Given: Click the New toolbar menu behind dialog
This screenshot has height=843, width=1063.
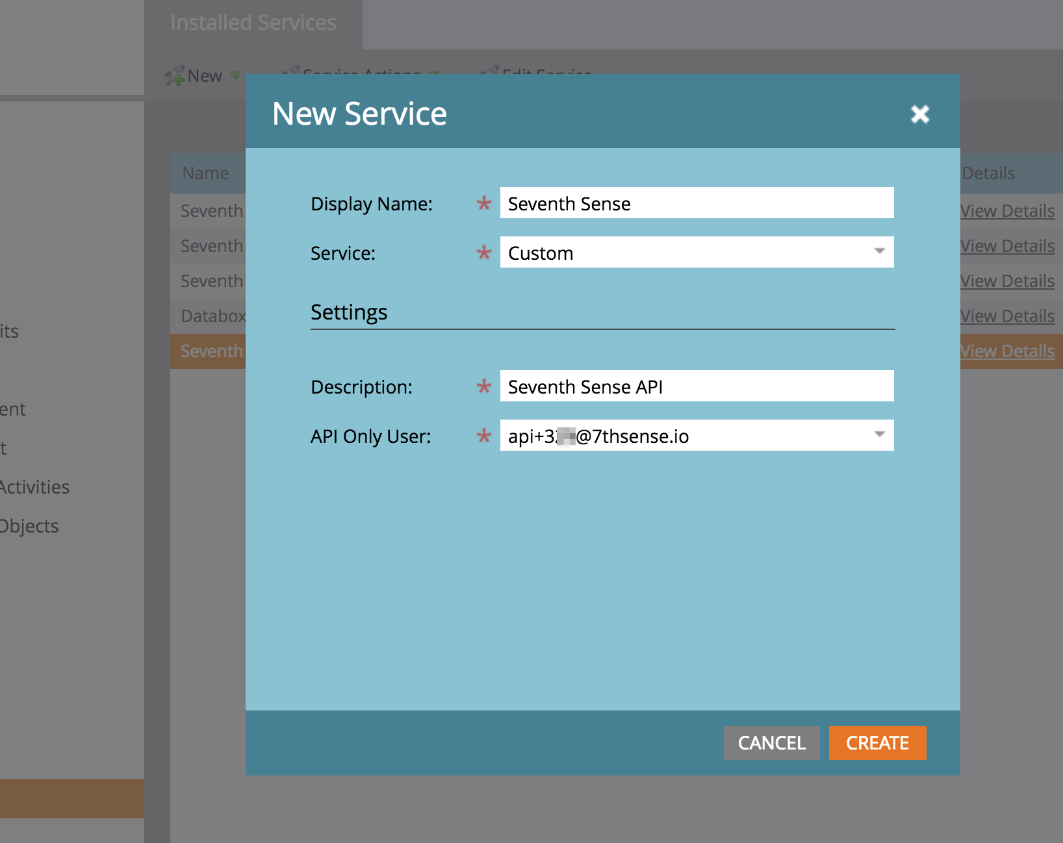Looking at the screenshot, I should (x=204, y=76).
